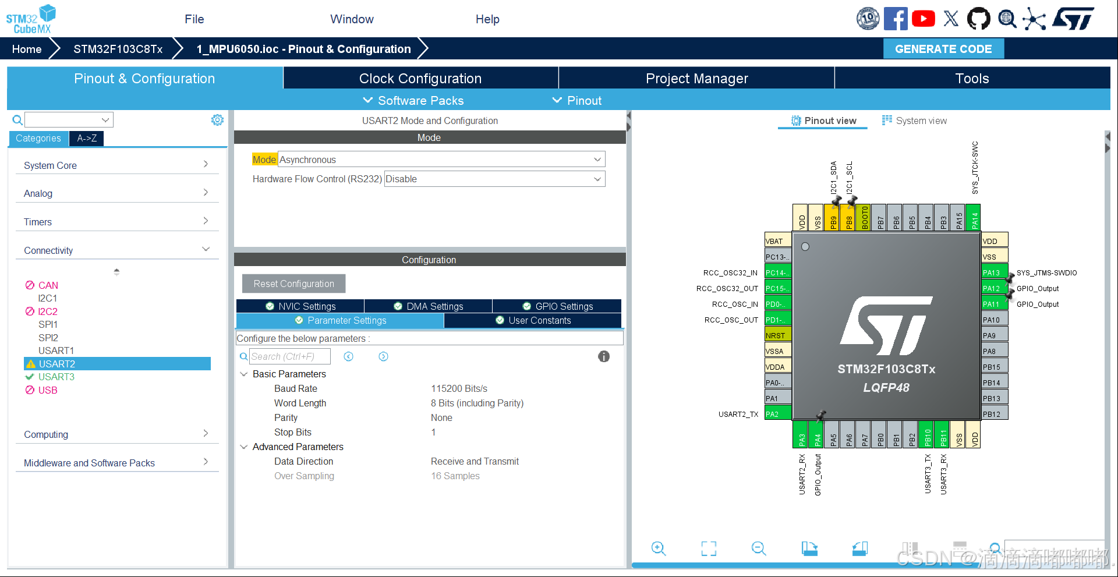This screenshot has height=577, width=1118.
Task: Open the NVIC Settings tab
Action: [x=300, y=306]
